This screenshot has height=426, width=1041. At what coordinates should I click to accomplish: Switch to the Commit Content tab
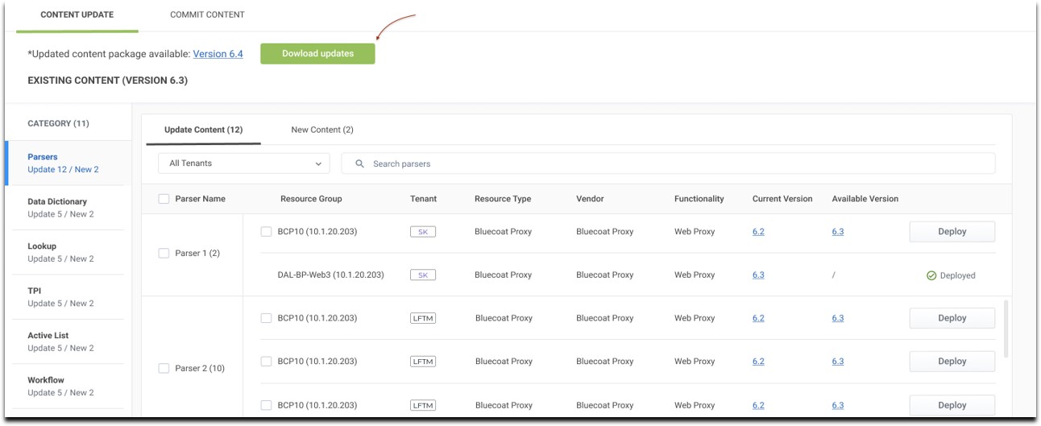[x=207, y=14]
